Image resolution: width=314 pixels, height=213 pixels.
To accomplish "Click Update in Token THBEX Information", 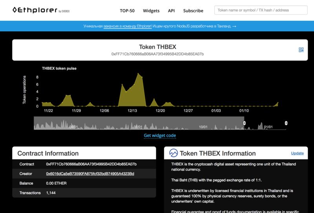I will click(x=297, y=153).
